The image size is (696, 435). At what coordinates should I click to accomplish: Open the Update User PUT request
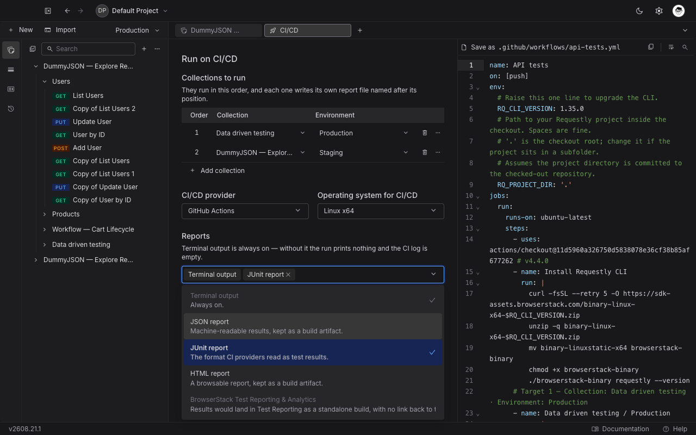click(92, 122)
